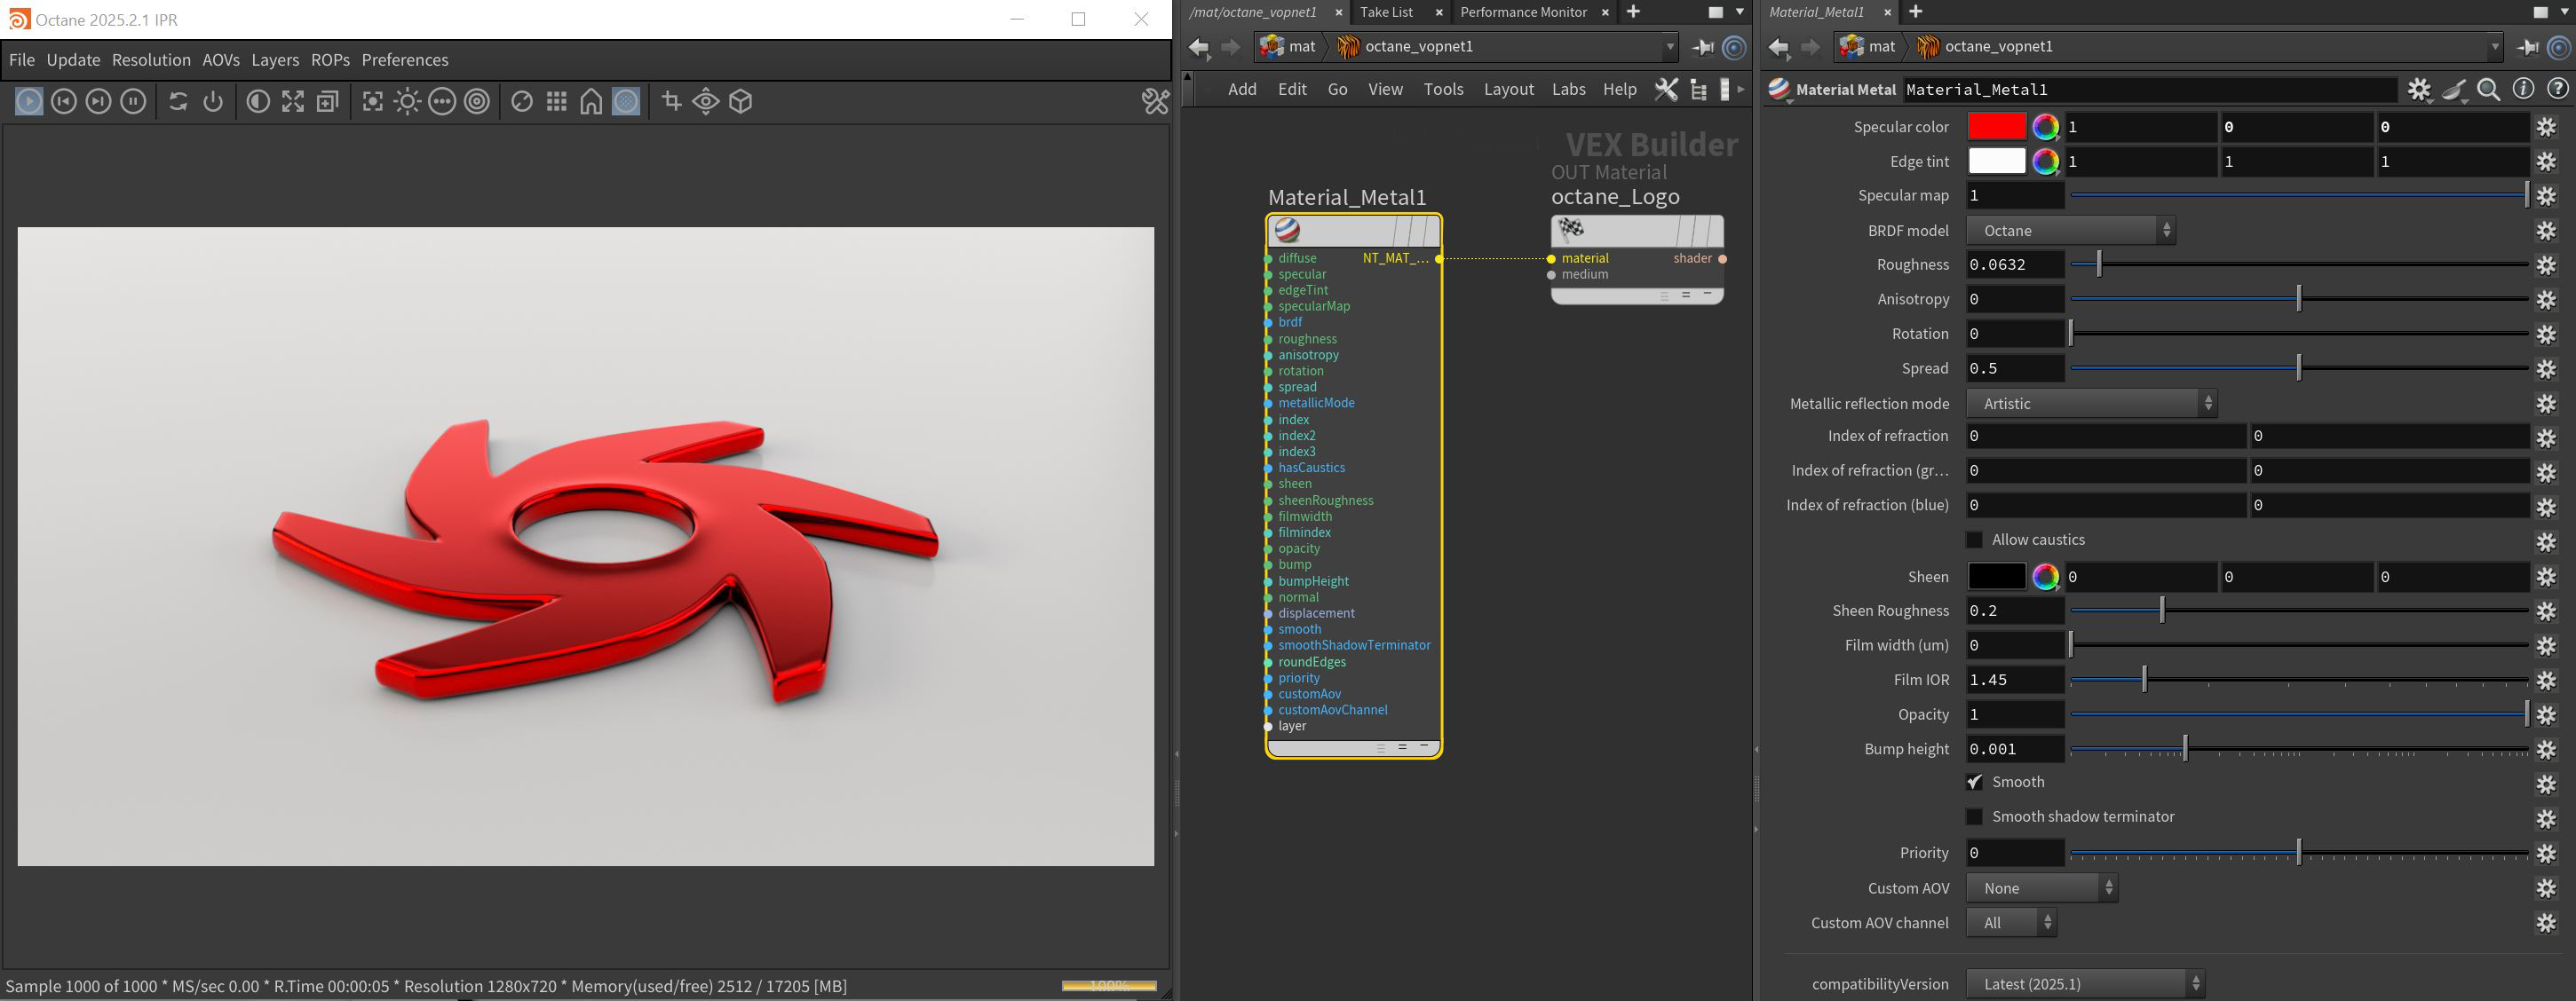Click the power icon in IPR toolbar

pos(212,101)
